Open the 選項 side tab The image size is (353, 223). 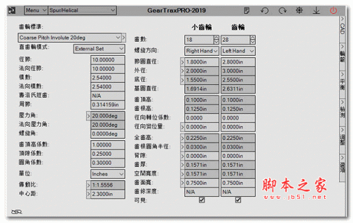pos(342,168)
